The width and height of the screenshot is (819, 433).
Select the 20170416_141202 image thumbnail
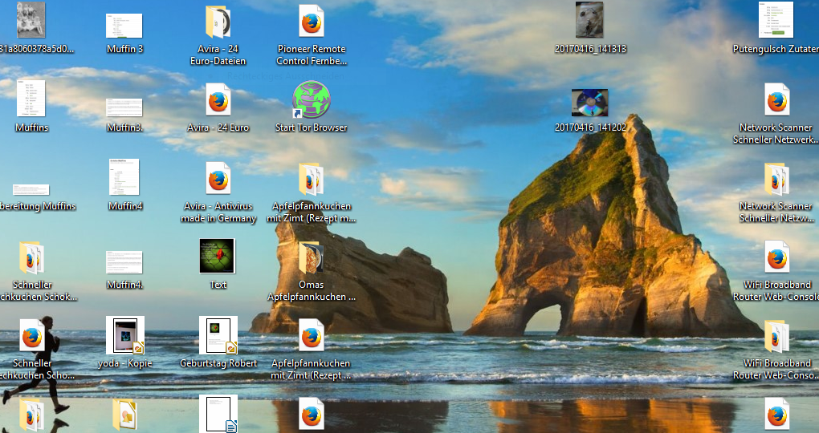pos(590,102)
